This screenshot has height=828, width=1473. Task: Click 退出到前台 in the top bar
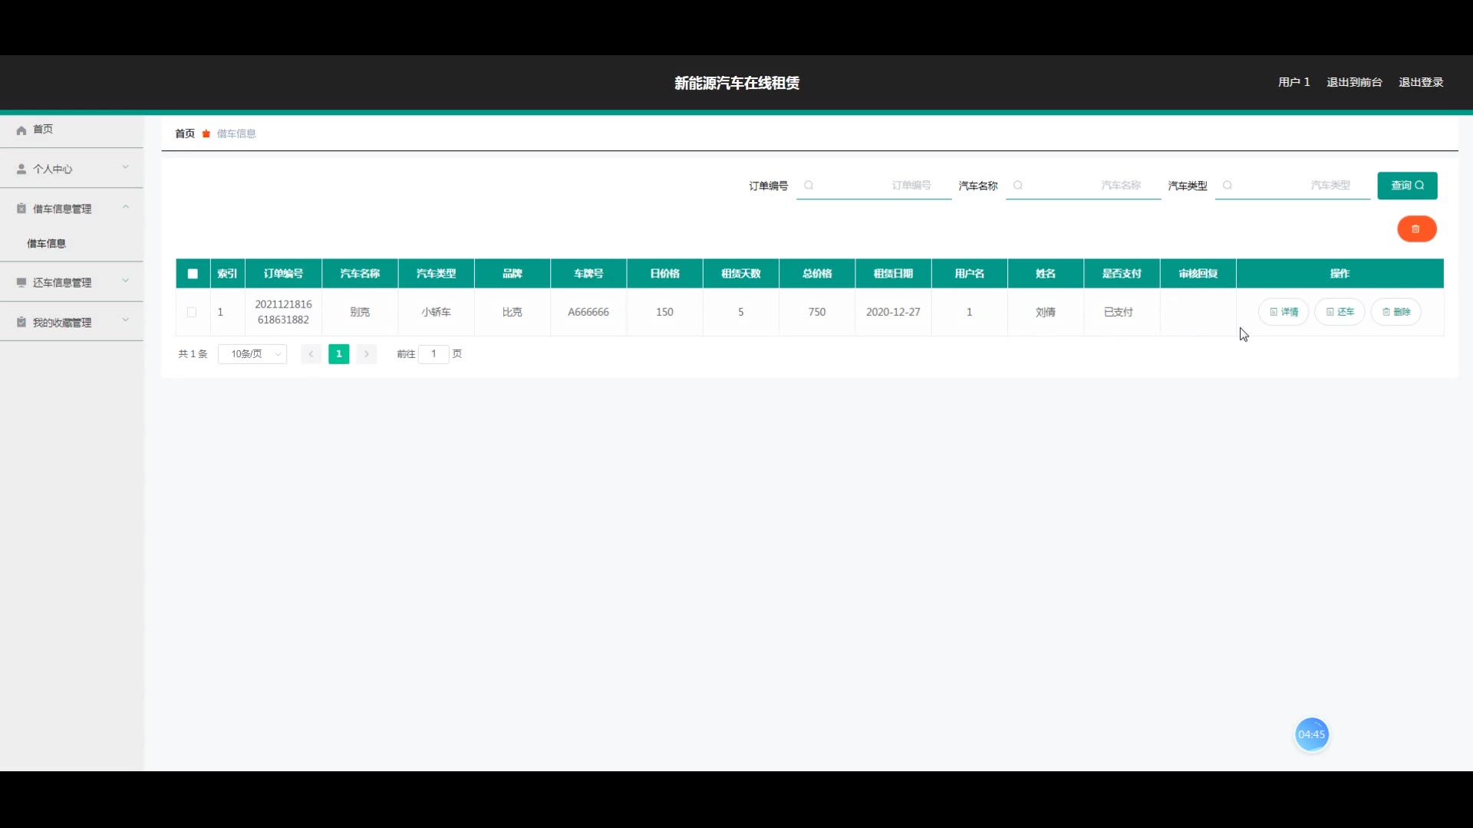1354,82
